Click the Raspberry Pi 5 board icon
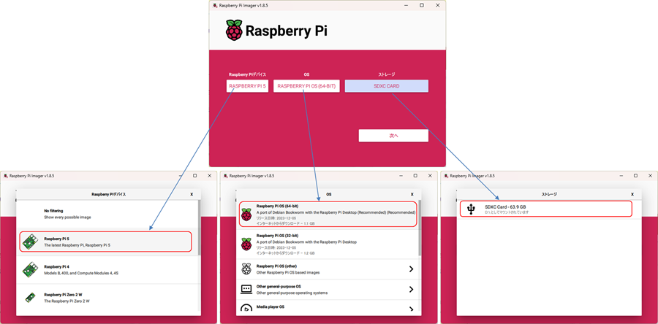 click(x=30, y=242)
